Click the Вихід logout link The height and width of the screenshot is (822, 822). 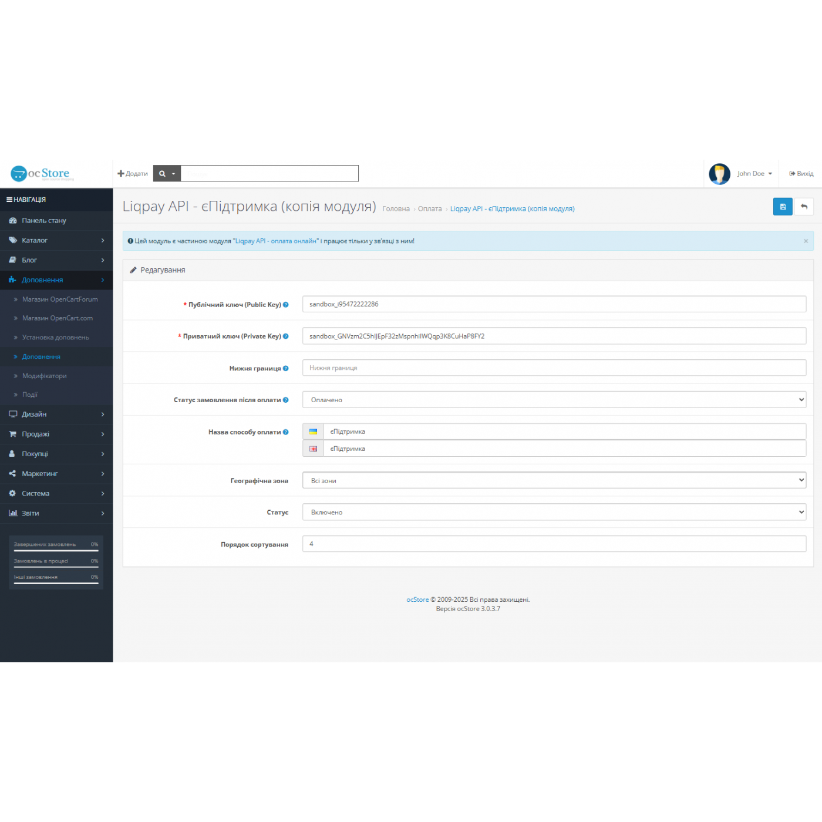(801, 174)
